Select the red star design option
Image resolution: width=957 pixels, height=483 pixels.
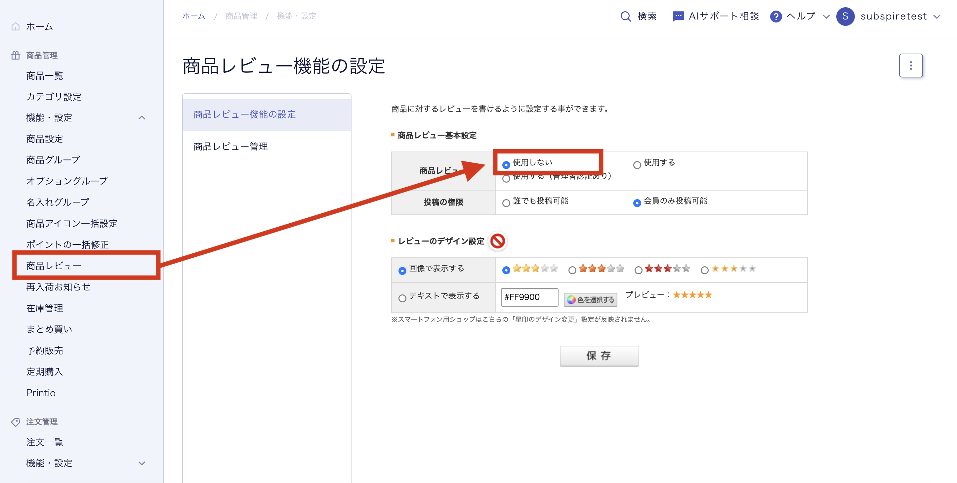[638, 271]
